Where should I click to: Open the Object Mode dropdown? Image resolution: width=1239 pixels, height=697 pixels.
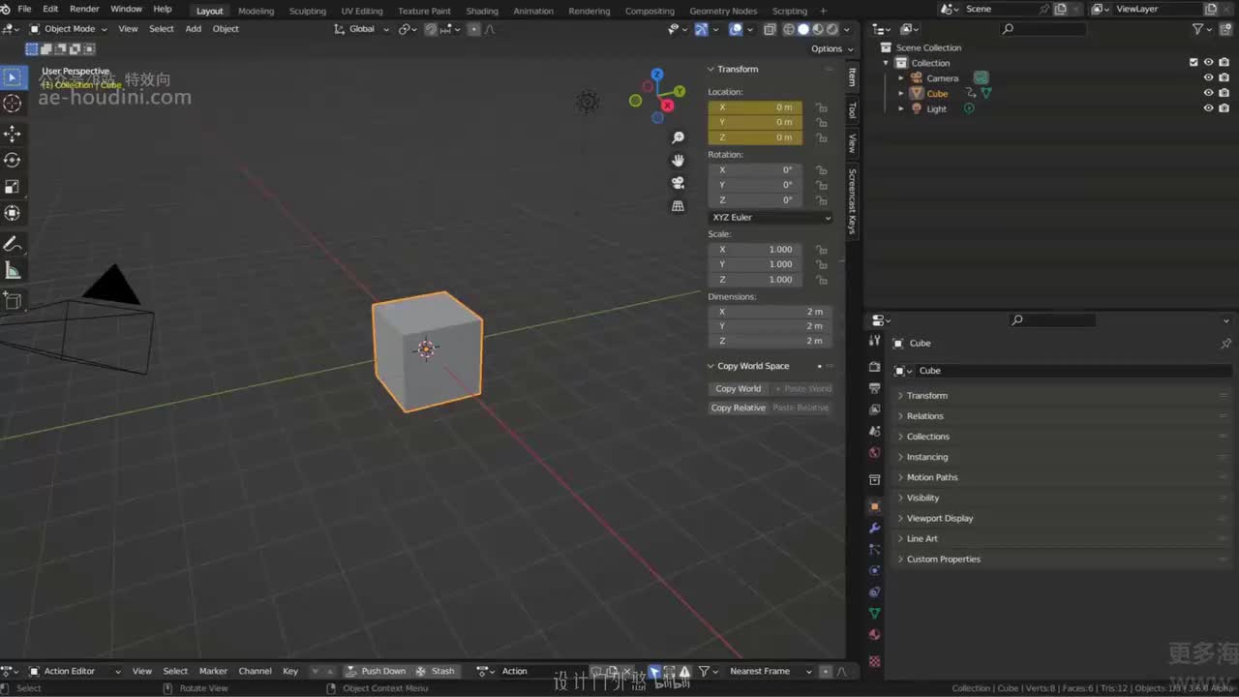coord(69,29)
